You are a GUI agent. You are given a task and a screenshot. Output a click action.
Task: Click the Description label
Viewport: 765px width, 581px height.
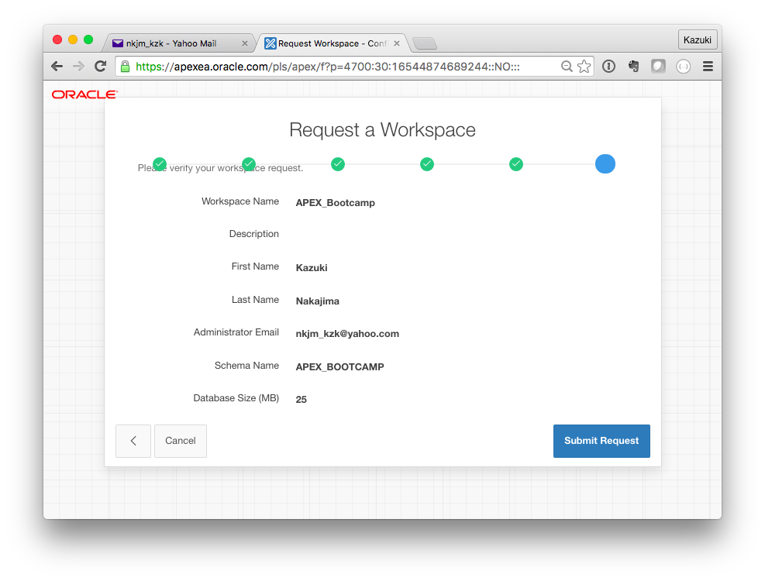coord(254,234)
